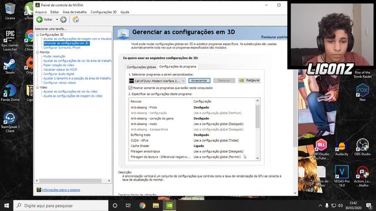Collapse the Vídeo tree node
Viewport: 376px width, 211px height.
tap(38, 87)
